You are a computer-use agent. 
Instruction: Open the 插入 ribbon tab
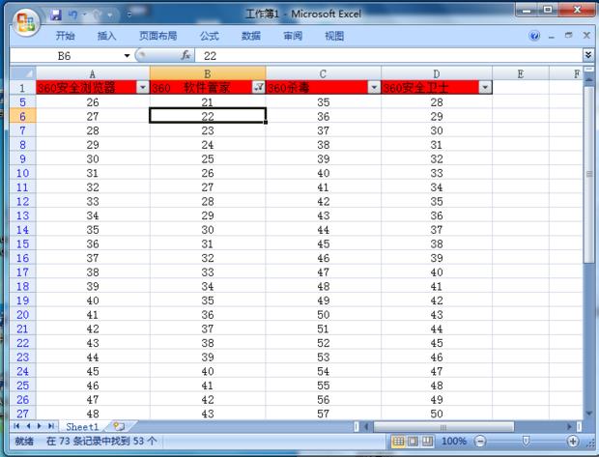106,36
